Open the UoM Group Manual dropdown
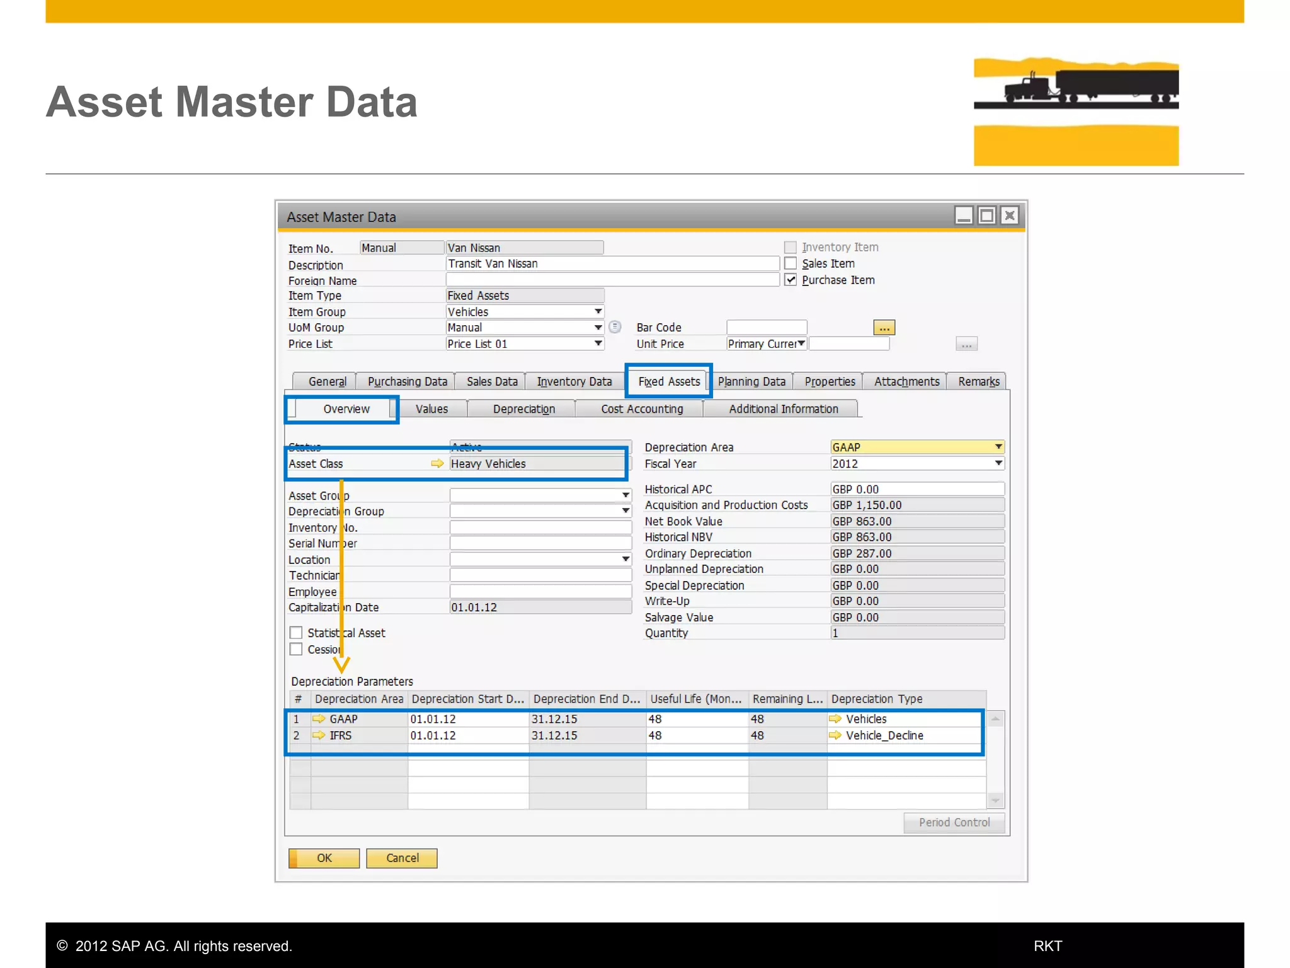The image size is (1290, 968). (598, 327)
